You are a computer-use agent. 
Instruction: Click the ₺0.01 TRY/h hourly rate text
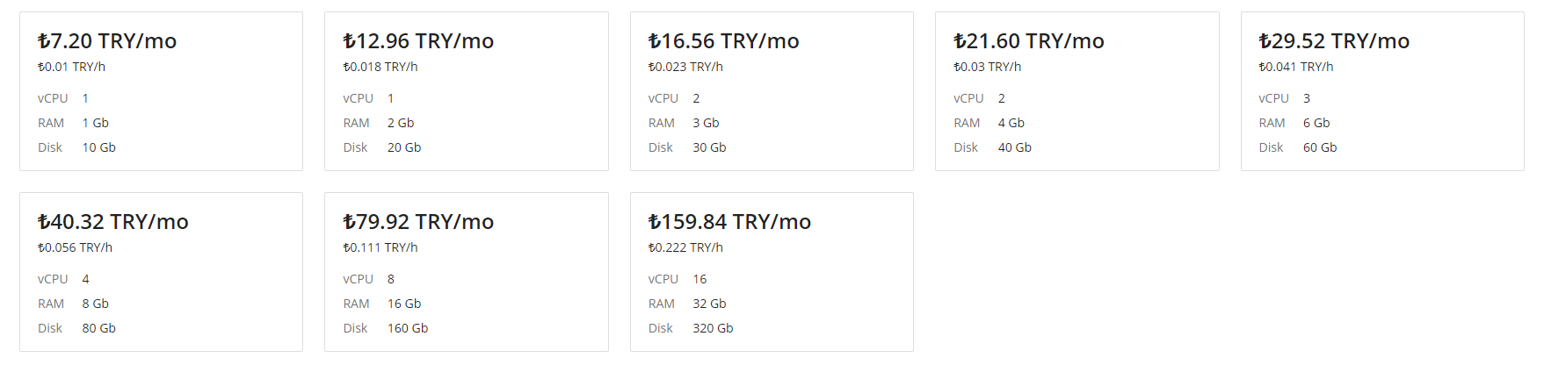(71, 67)
